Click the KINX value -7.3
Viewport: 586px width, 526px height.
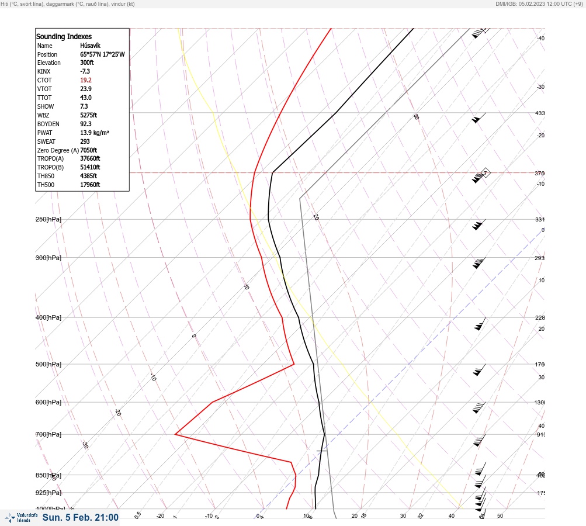[85, 71]
